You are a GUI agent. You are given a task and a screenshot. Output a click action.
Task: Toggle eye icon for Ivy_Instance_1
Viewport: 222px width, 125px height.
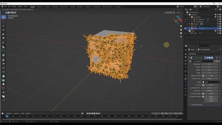(x=218, y=19)
